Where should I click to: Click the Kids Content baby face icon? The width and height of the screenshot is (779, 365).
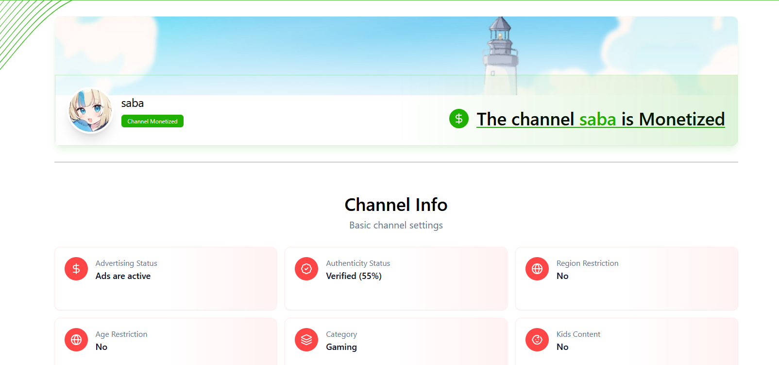tap(537, 340)
